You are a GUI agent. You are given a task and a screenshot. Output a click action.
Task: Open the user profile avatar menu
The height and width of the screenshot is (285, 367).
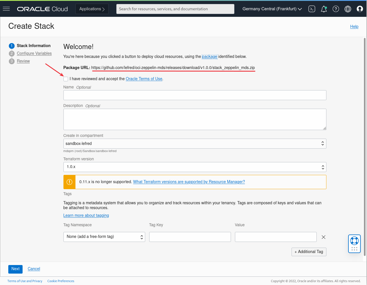[x=360, y=9]
